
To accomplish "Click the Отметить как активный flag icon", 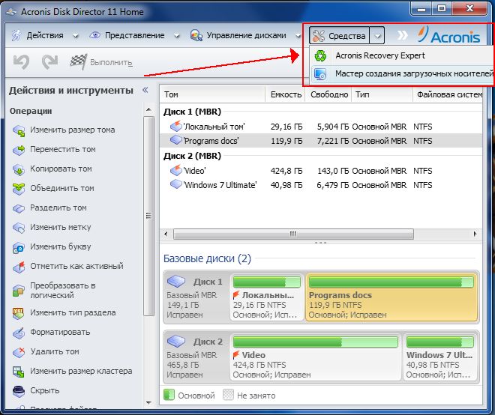I will [19, 267].
